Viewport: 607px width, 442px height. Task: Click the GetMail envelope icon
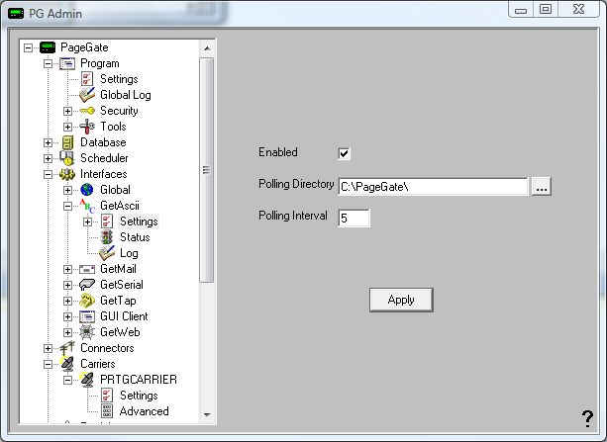pos(87,269)
